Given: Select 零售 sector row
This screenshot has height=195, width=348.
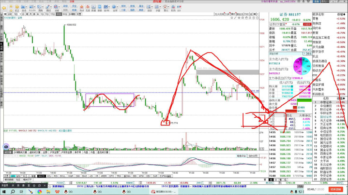Looking at the screenshot, I should point(329,19).
